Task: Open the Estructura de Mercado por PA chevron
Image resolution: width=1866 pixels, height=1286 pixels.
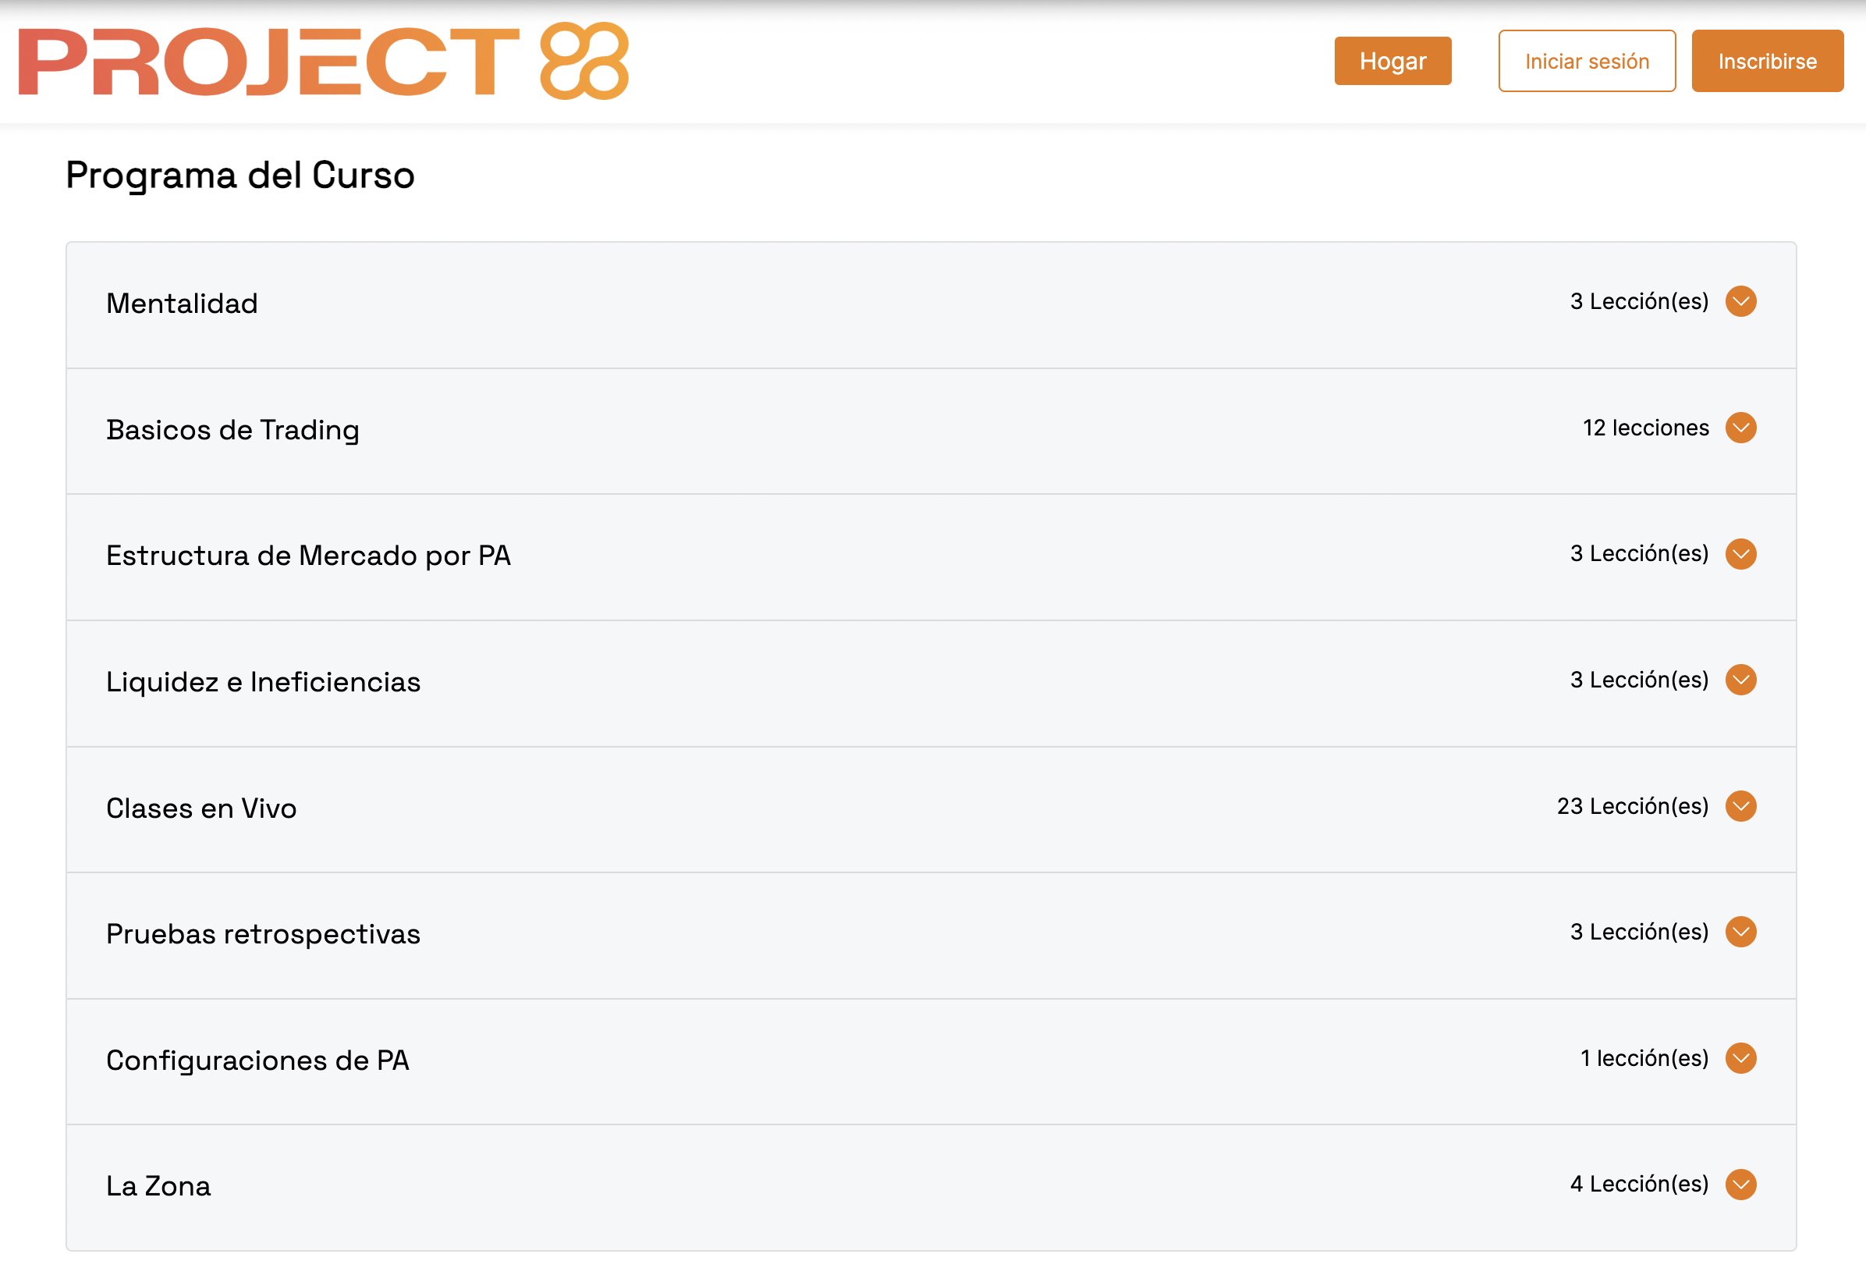Action: coord(1741,553)
